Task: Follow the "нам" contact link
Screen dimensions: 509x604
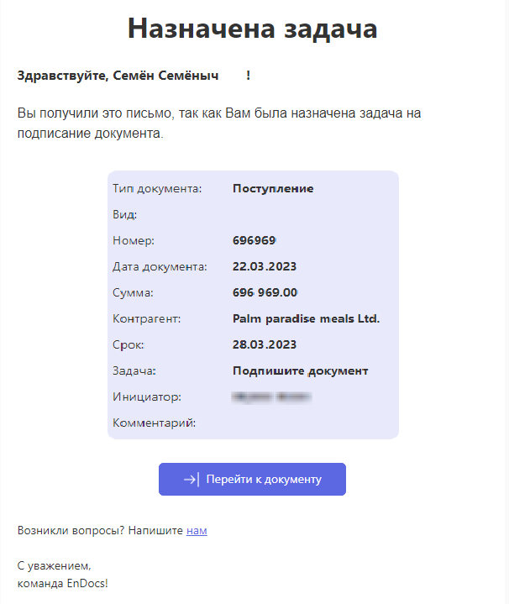Action: coord(197,530)
